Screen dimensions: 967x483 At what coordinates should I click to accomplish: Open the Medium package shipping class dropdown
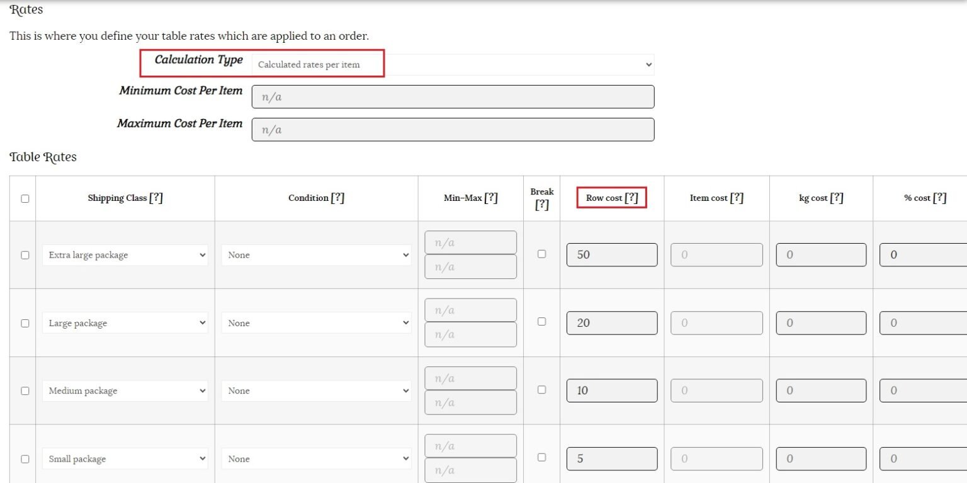pos(125,391)
